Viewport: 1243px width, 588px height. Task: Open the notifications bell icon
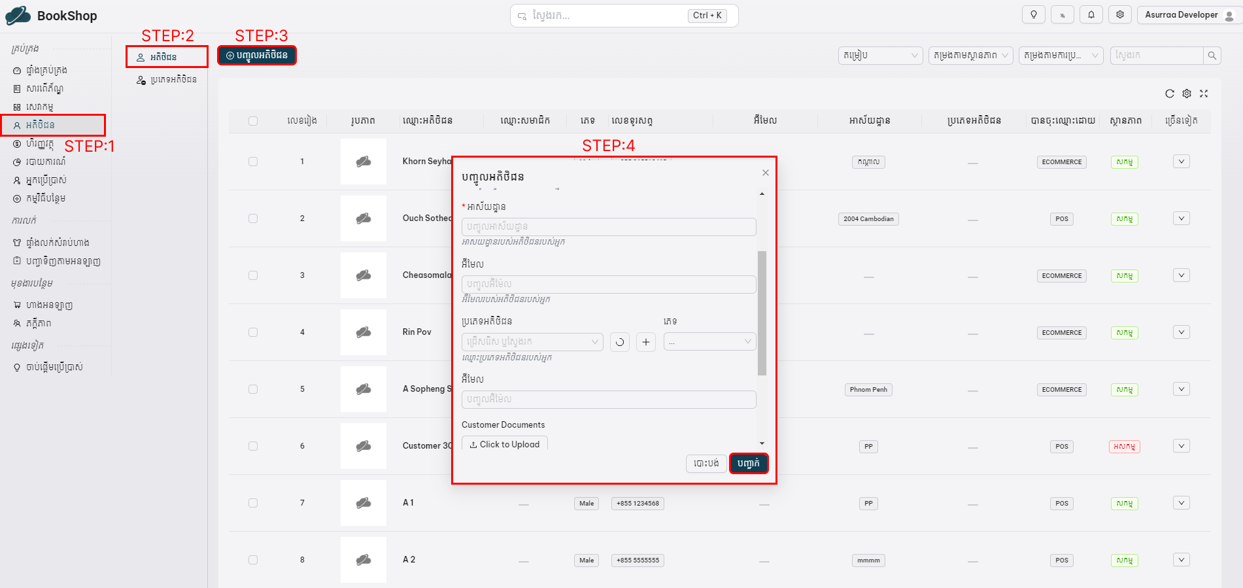[x=1091, y=15]
